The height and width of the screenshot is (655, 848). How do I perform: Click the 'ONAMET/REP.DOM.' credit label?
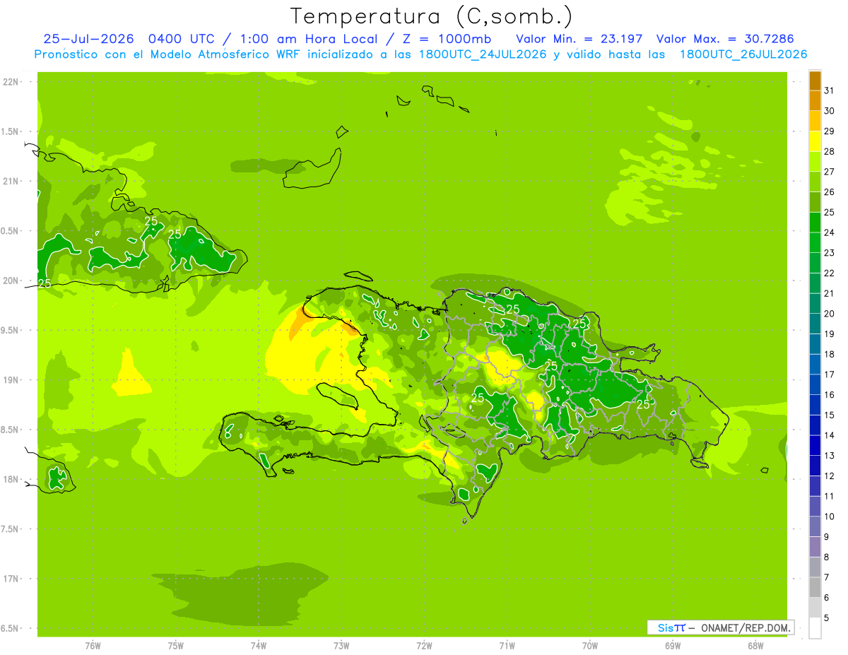(746, 627)
